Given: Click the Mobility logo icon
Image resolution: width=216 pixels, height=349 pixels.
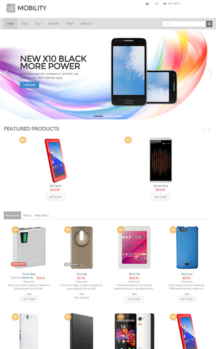Looking at the screenshot, I should click(11, 8).
